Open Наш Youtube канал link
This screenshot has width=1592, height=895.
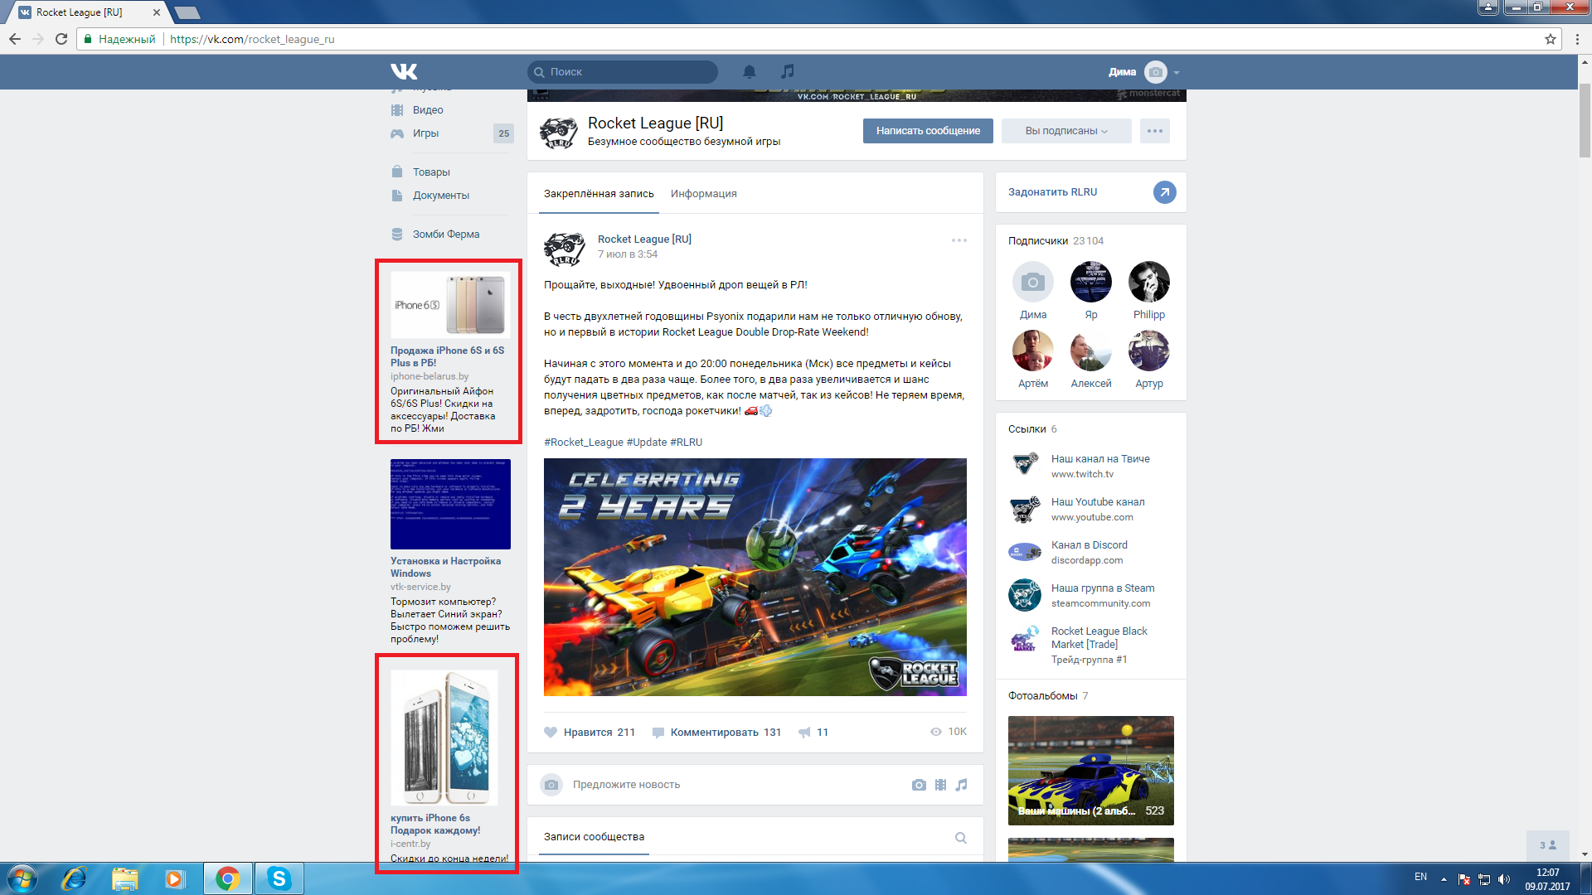[x=1097, y=501]
